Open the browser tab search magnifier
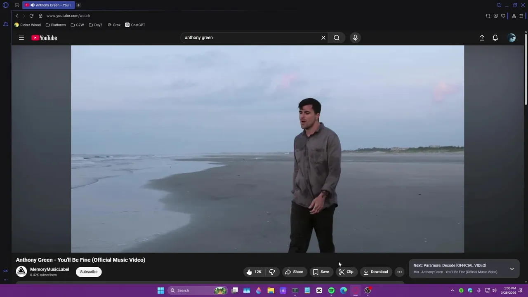Image resolution: width=528 pixels, height=297 pixels. pyautogui.click(x=499, y=5)
